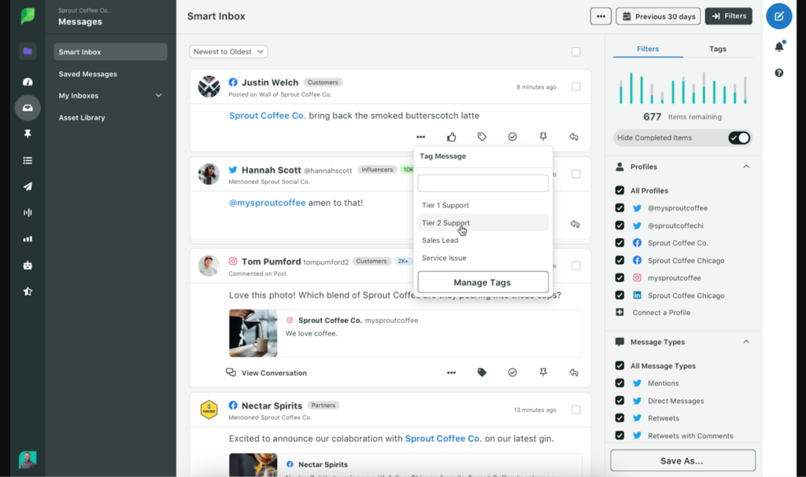Pin Justin Welch's message
Image resolution: width=806 pixels, height=477 pixels.
pos(543,137)
